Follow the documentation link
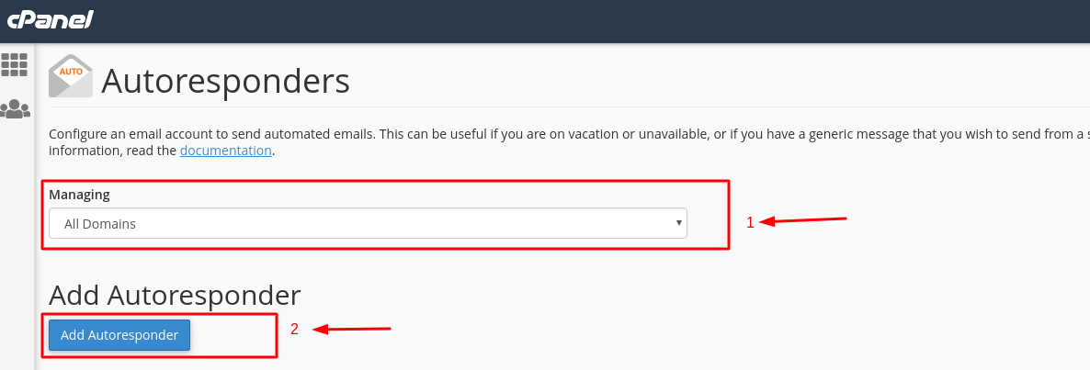 [x=225, y=151]
